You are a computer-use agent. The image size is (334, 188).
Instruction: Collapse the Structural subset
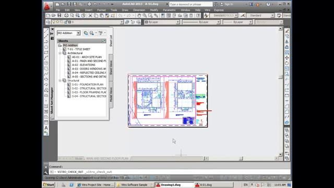coord(60,80)
